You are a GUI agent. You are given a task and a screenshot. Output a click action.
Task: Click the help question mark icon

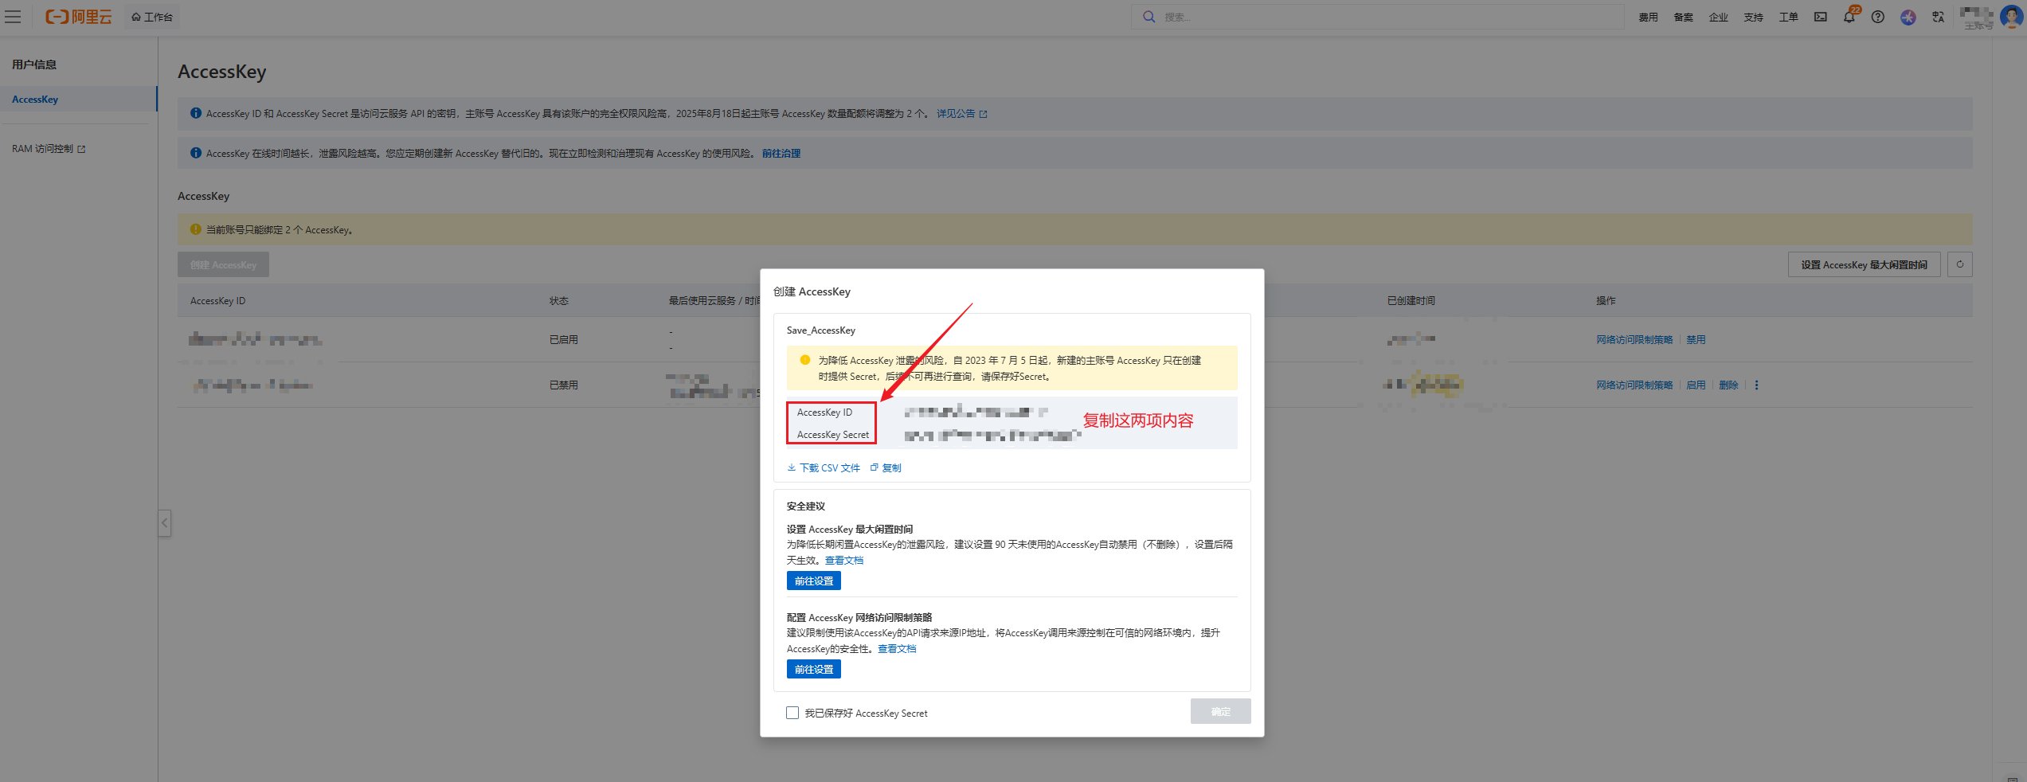1878,17
